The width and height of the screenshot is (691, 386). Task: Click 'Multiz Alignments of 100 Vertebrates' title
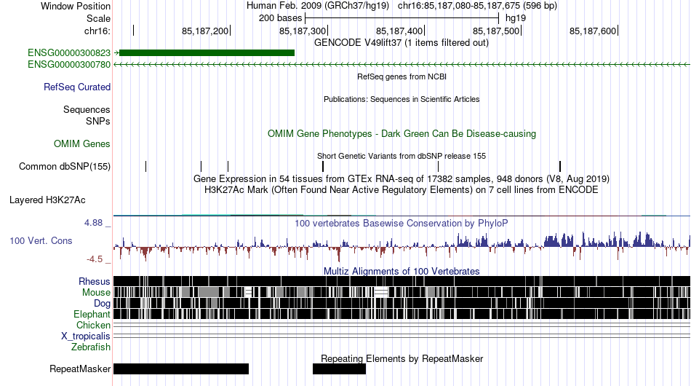point(402,271)
